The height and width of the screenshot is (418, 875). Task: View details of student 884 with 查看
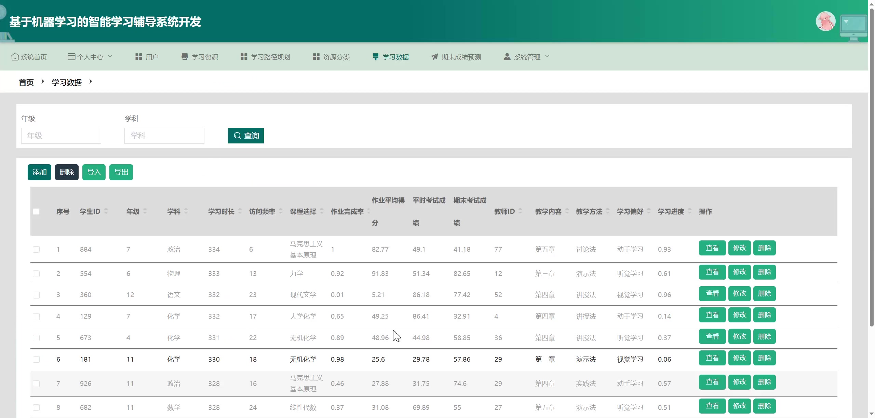tap(712, 248)
